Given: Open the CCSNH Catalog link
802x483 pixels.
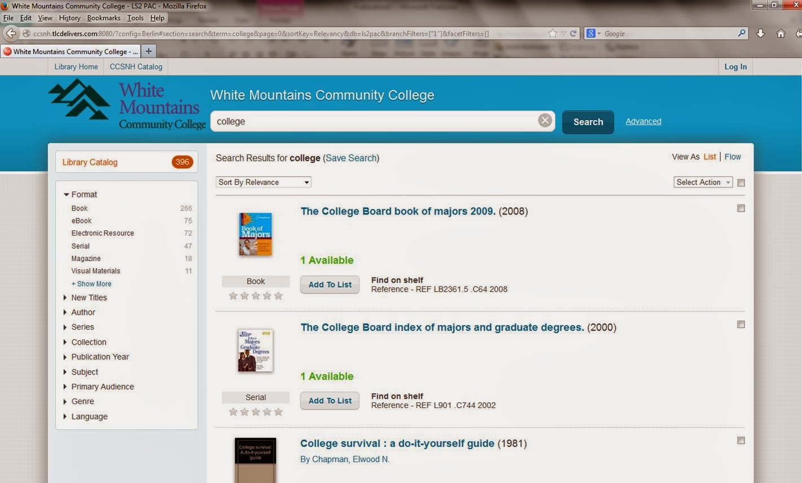Looking at the screenshot, I should (x=136, y=67).
